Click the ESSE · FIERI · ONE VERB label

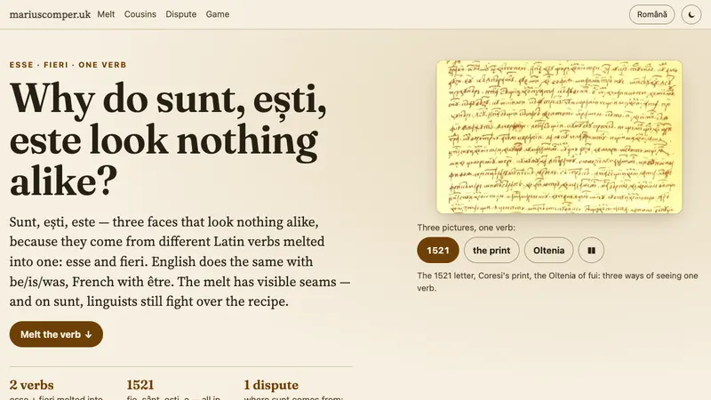coord(68,65)
